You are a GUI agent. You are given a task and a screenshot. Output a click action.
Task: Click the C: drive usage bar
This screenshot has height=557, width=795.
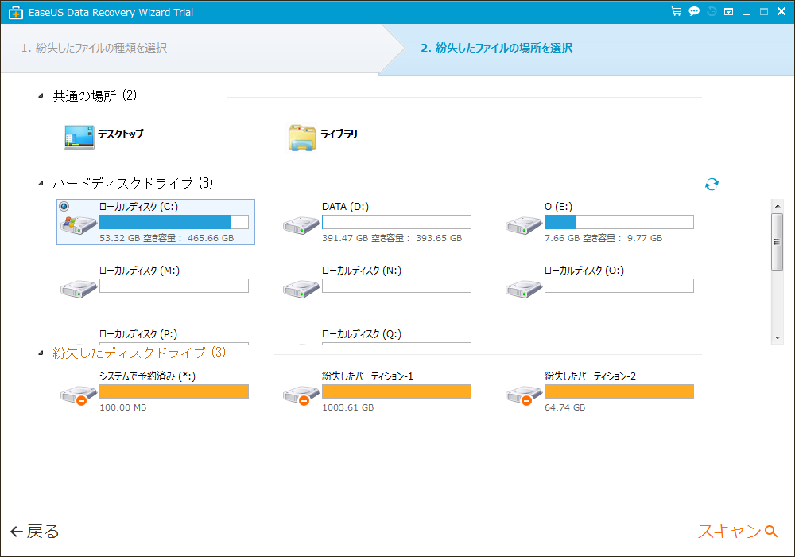[174, 222]
